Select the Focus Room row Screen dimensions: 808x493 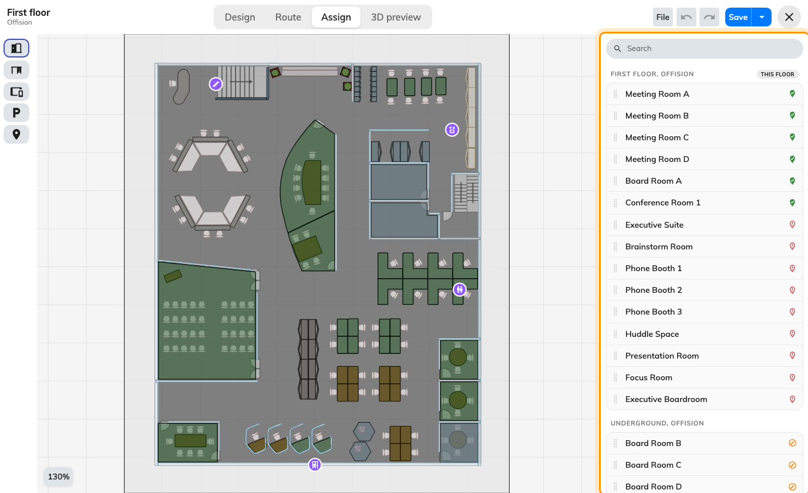[x=704, y=377]
